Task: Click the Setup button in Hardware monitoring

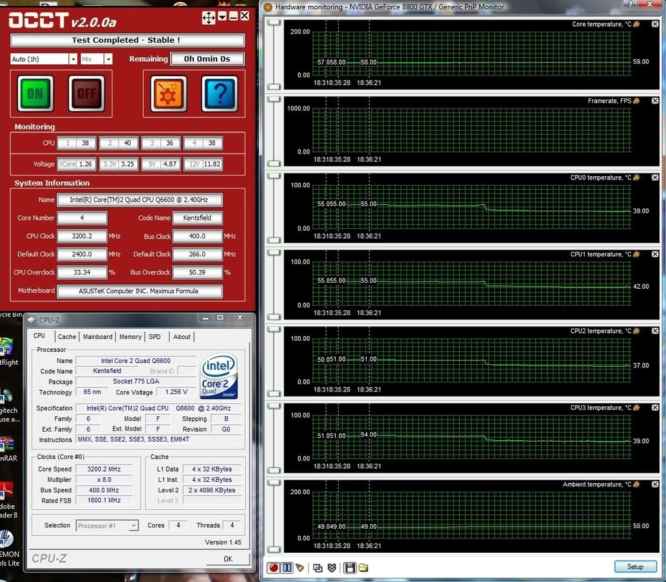Action: [x=635, y=566]
